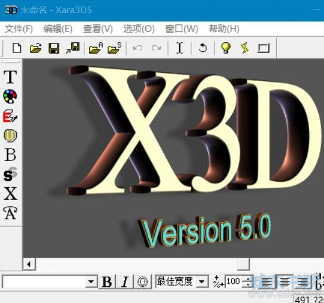Open the 窗口(W) menu

(182, 29)
